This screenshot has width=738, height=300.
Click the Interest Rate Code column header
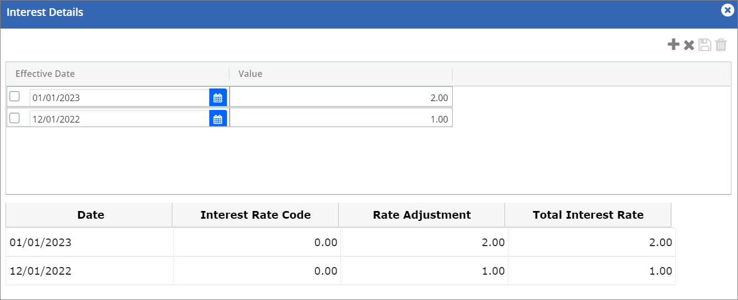pos(256,215)
